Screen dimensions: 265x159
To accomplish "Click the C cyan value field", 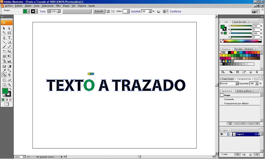I will click(256, 26).
